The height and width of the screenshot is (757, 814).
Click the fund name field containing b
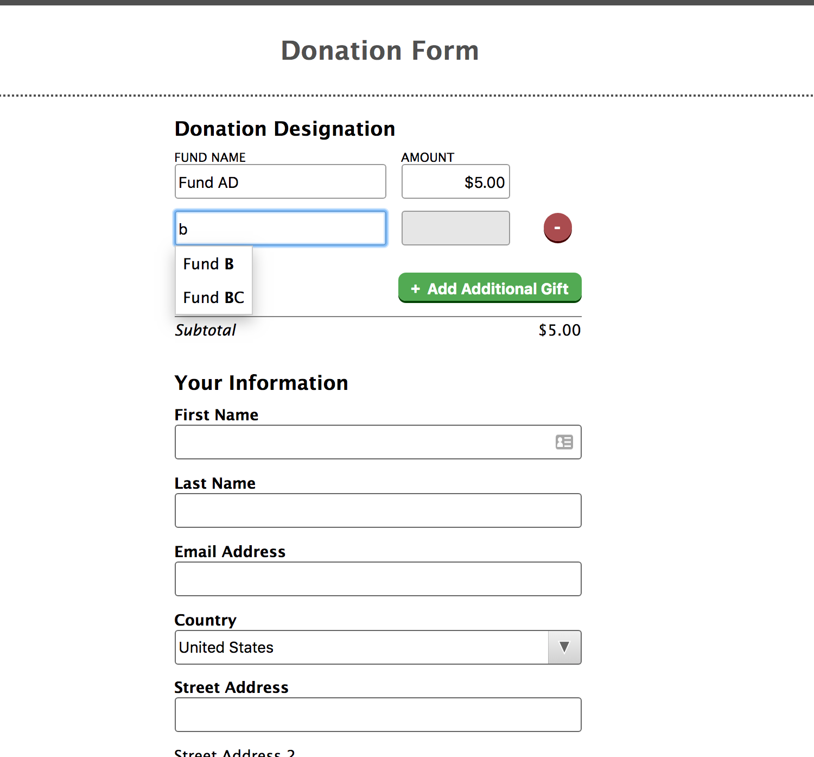281,229
